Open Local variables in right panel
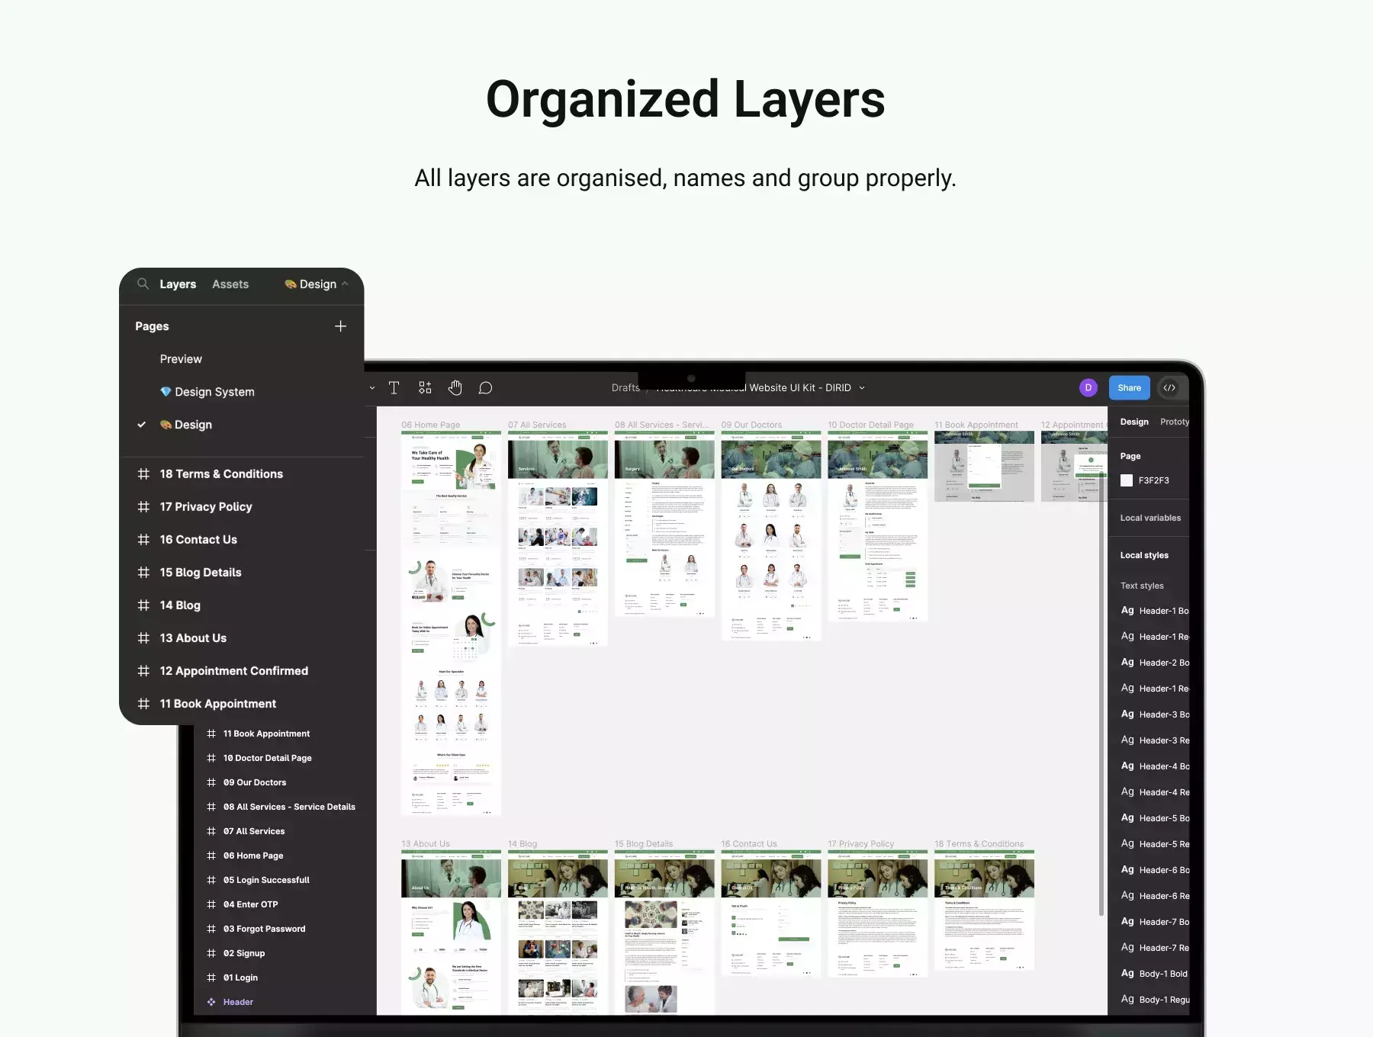 pyautogui.click(x=1150, y=518)
